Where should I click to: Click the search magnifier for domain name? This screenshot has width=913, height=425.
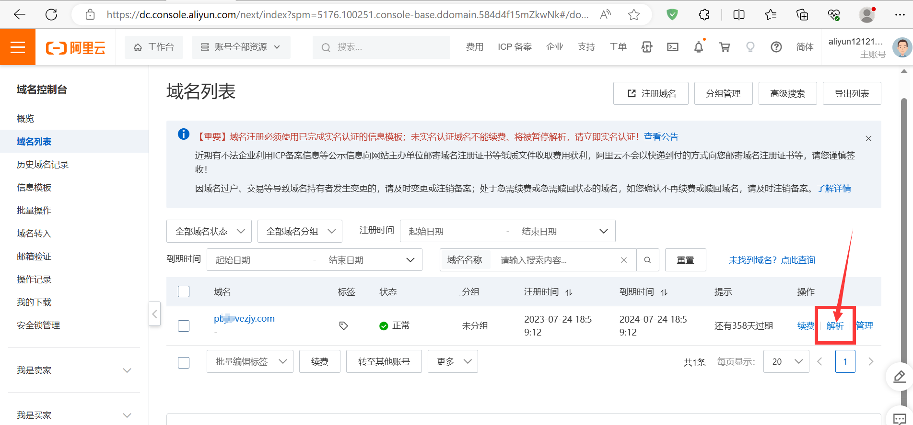(x=647, y=260)
